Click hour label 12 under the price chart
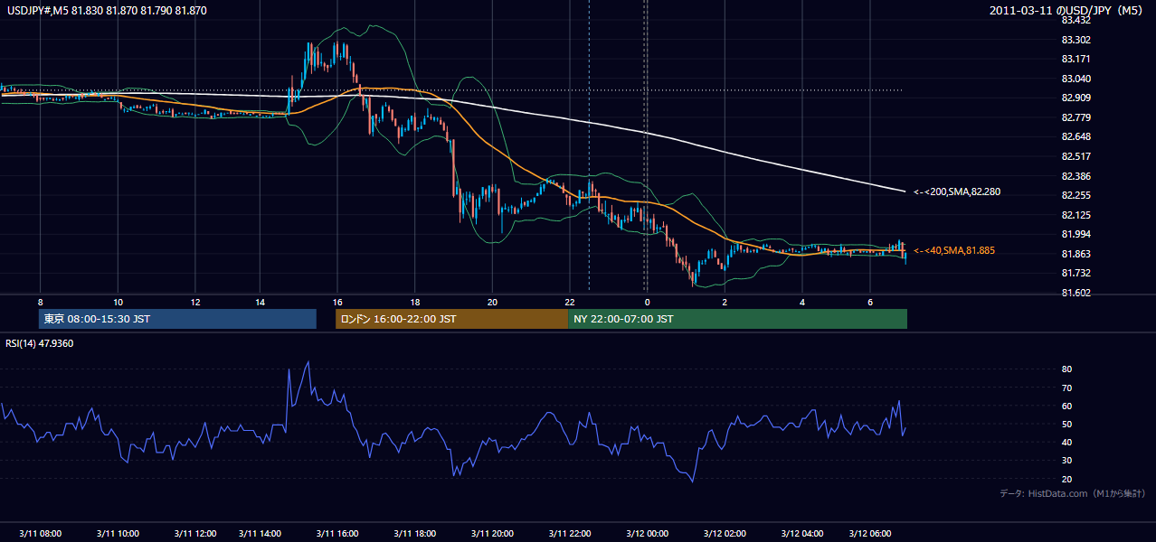This screenshot has width=1156, height=542. coord(196,301)
